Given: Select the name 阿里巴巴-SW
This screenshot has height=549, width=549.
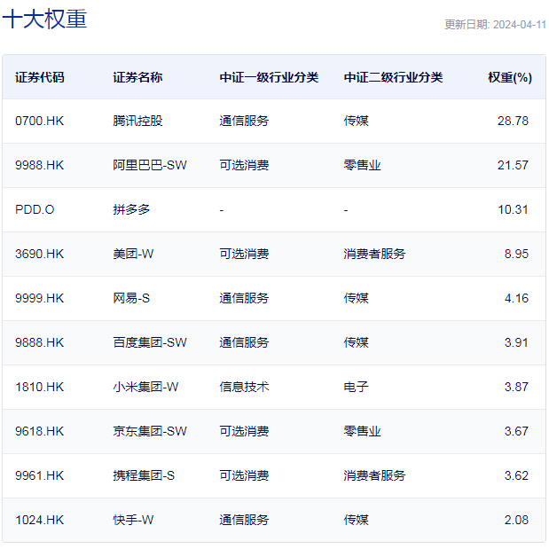Looking at the screenshot, I should point(150,165).
